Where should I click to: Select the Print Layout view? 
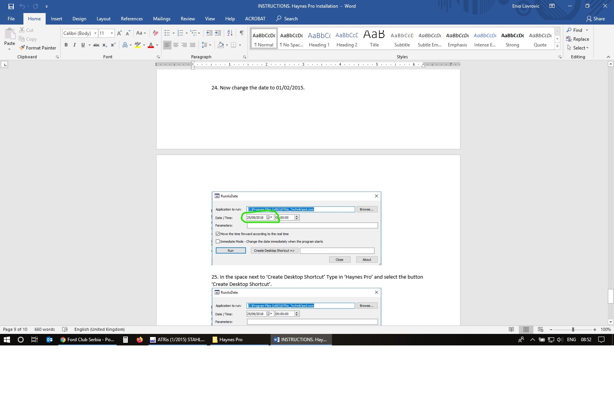(526, 329)
